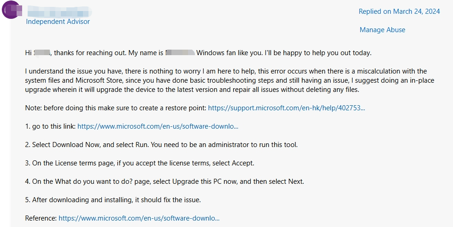Click the blurred recipient name after Hi
453x227 pixels.
point(42,53)
